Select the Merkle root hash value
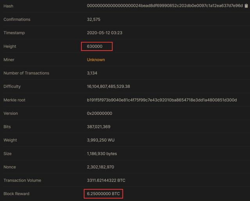Viewport: 250px width, 201px height. [x=162, y=100]
